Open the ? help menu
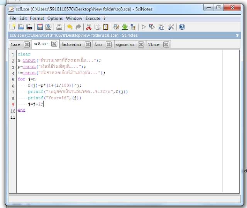The width and height of the screenshot is (247, 208). coord(105,18)
